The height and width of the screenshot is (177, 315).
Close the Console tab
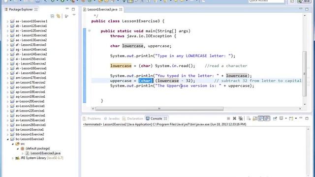point(165,118)
